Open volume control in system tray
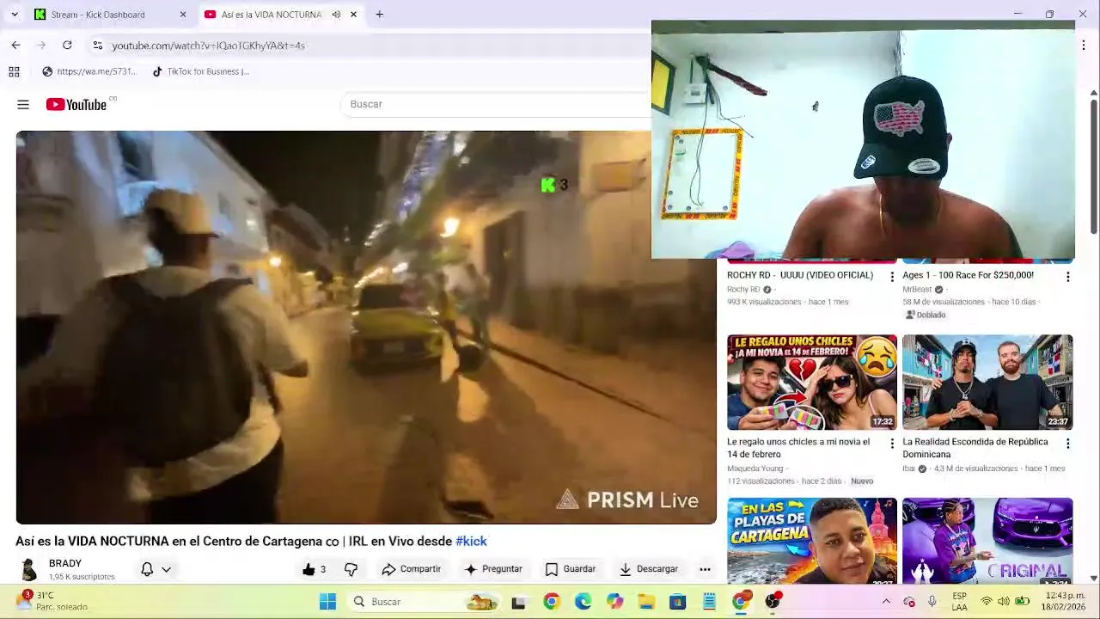The image size is (1100, 619). tap(1003, 602)
